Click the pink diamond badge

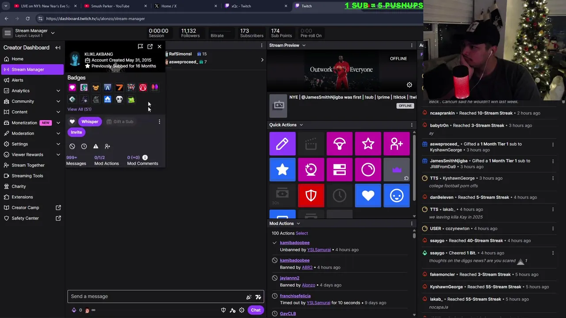click(72, 87)
